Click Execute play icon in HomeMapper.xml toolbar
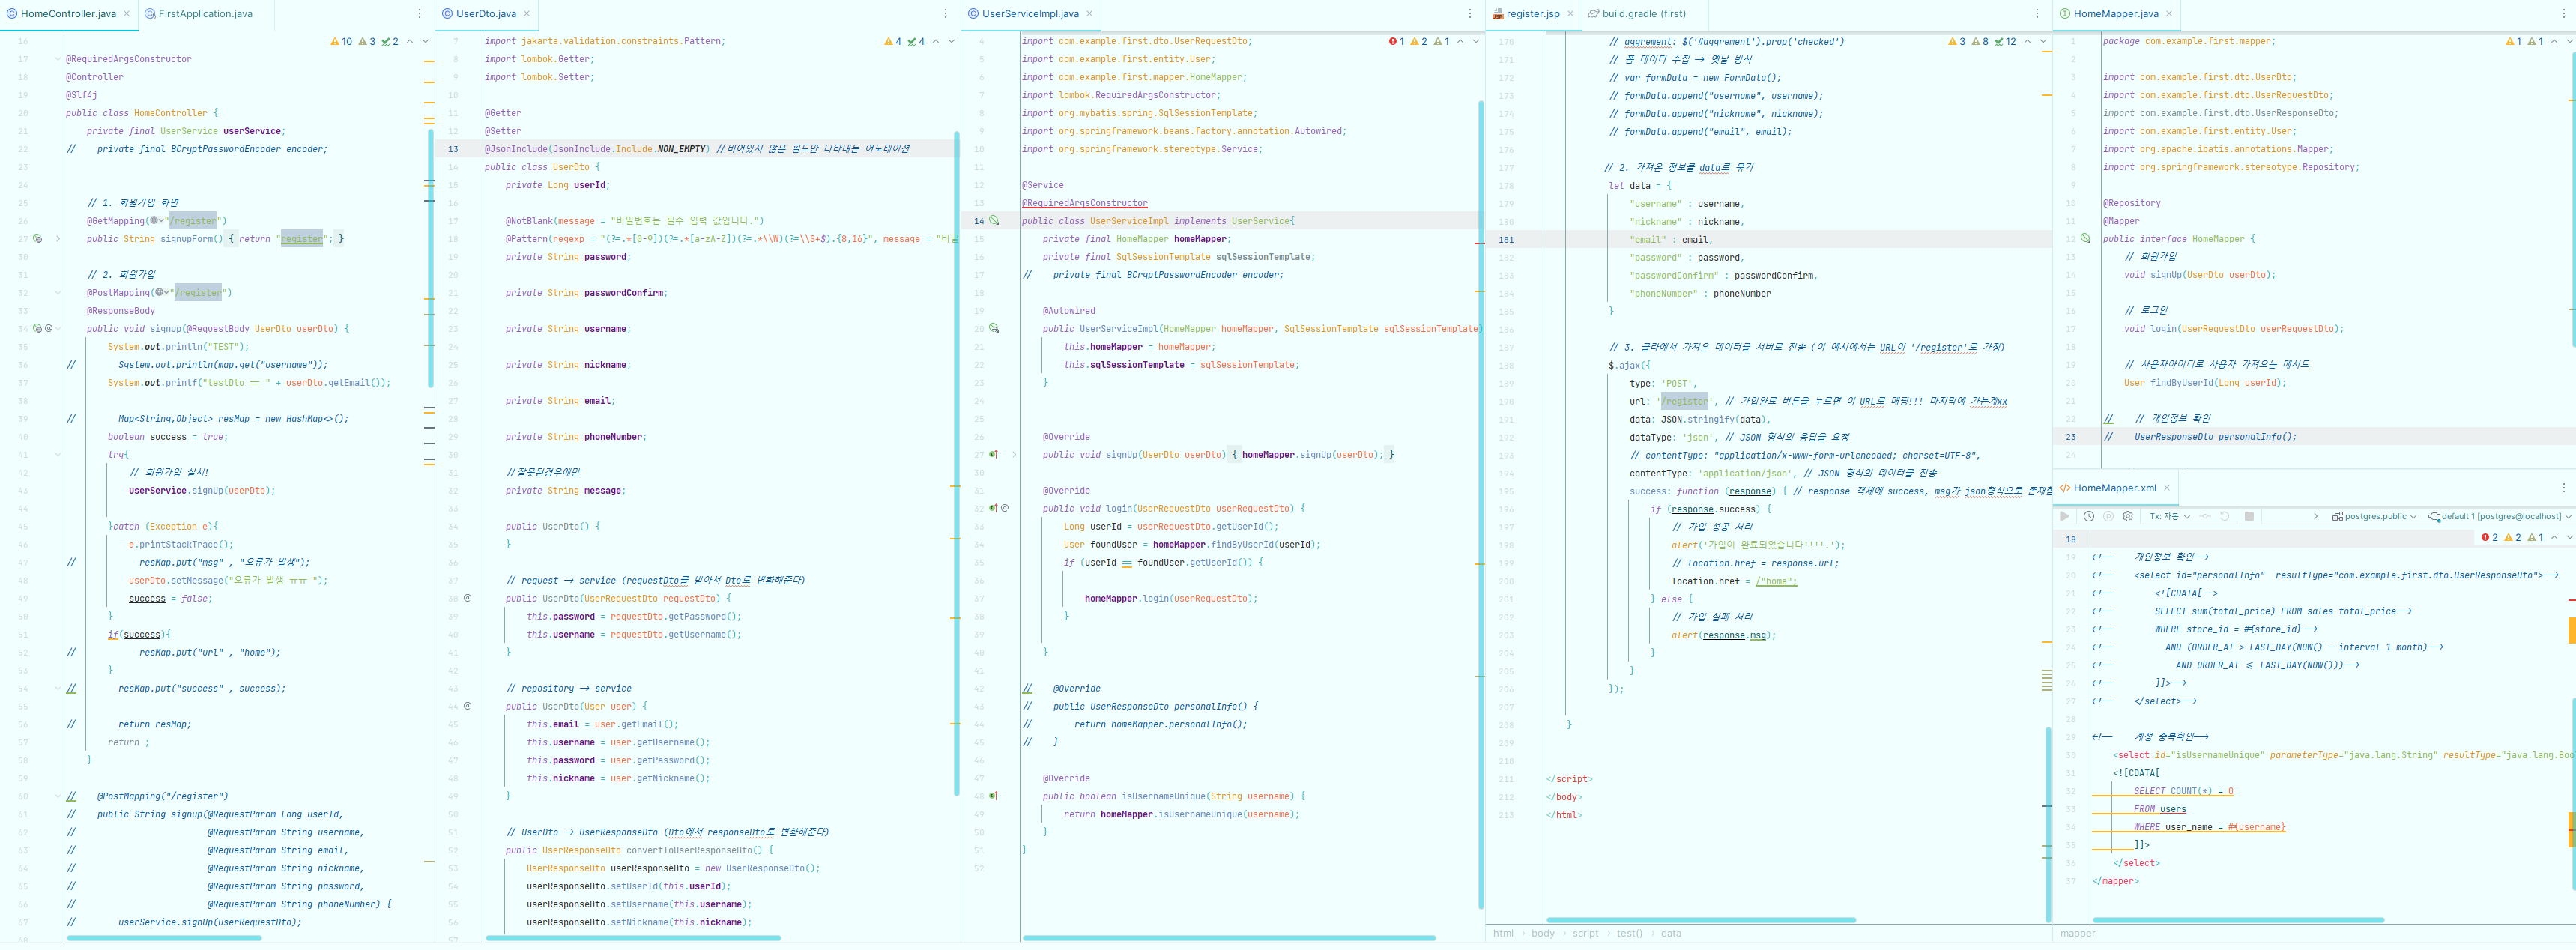This screenshot has height=950, width=2576. point(2064,517)
